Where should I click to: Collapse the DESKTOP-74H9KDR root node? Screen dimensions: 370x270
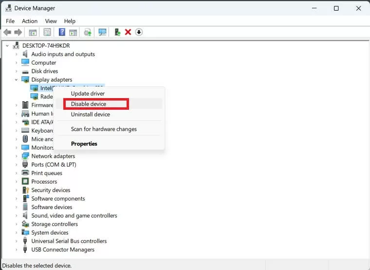click(7, 46)
